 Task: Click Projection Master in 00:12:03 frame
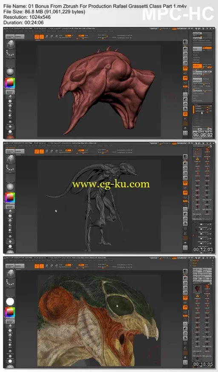coord(10,151)
